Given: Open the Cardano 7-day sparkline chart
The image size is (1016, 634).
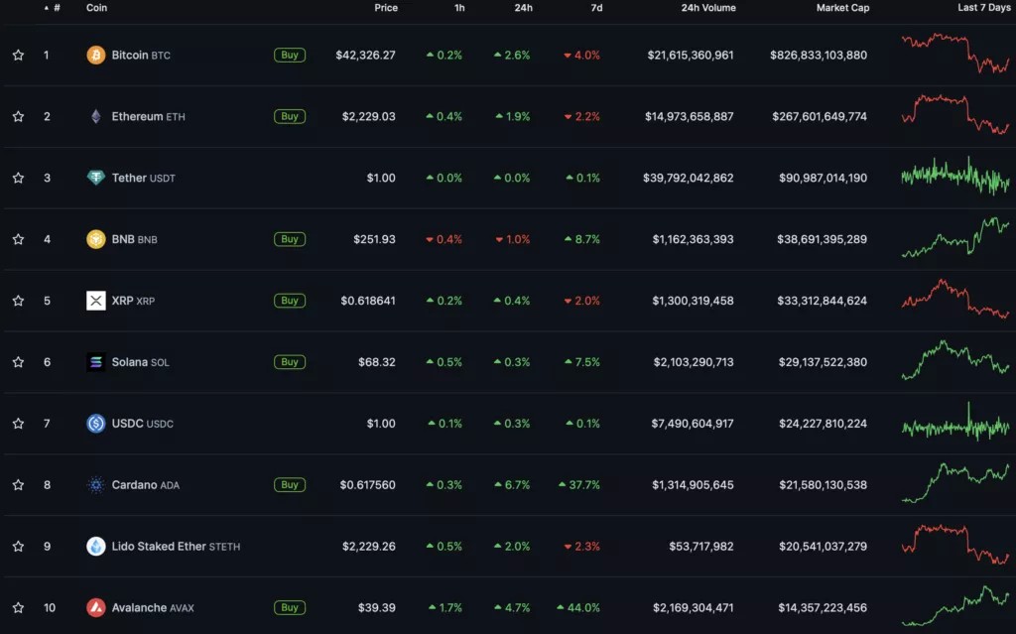Looking at the screenshot, I should coord(955,483).
